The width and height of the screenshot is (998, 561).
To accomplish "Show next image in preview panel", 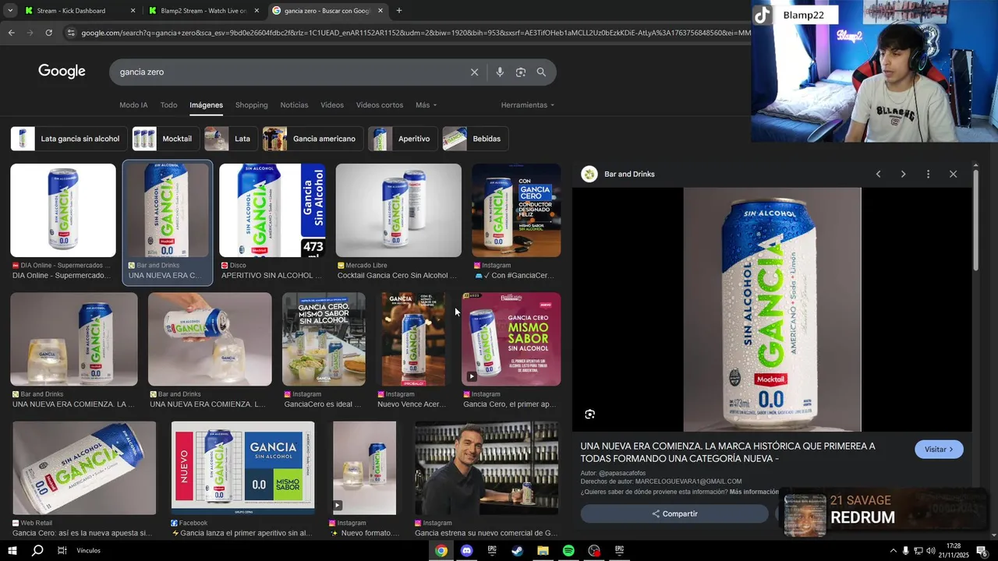I will click(x=903, y=175).
